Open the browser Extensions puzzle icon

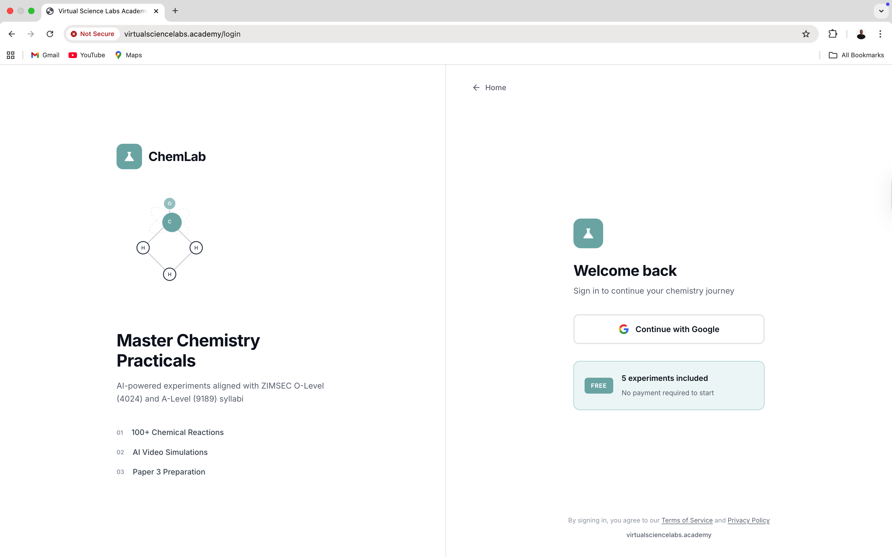pos(833,34)
